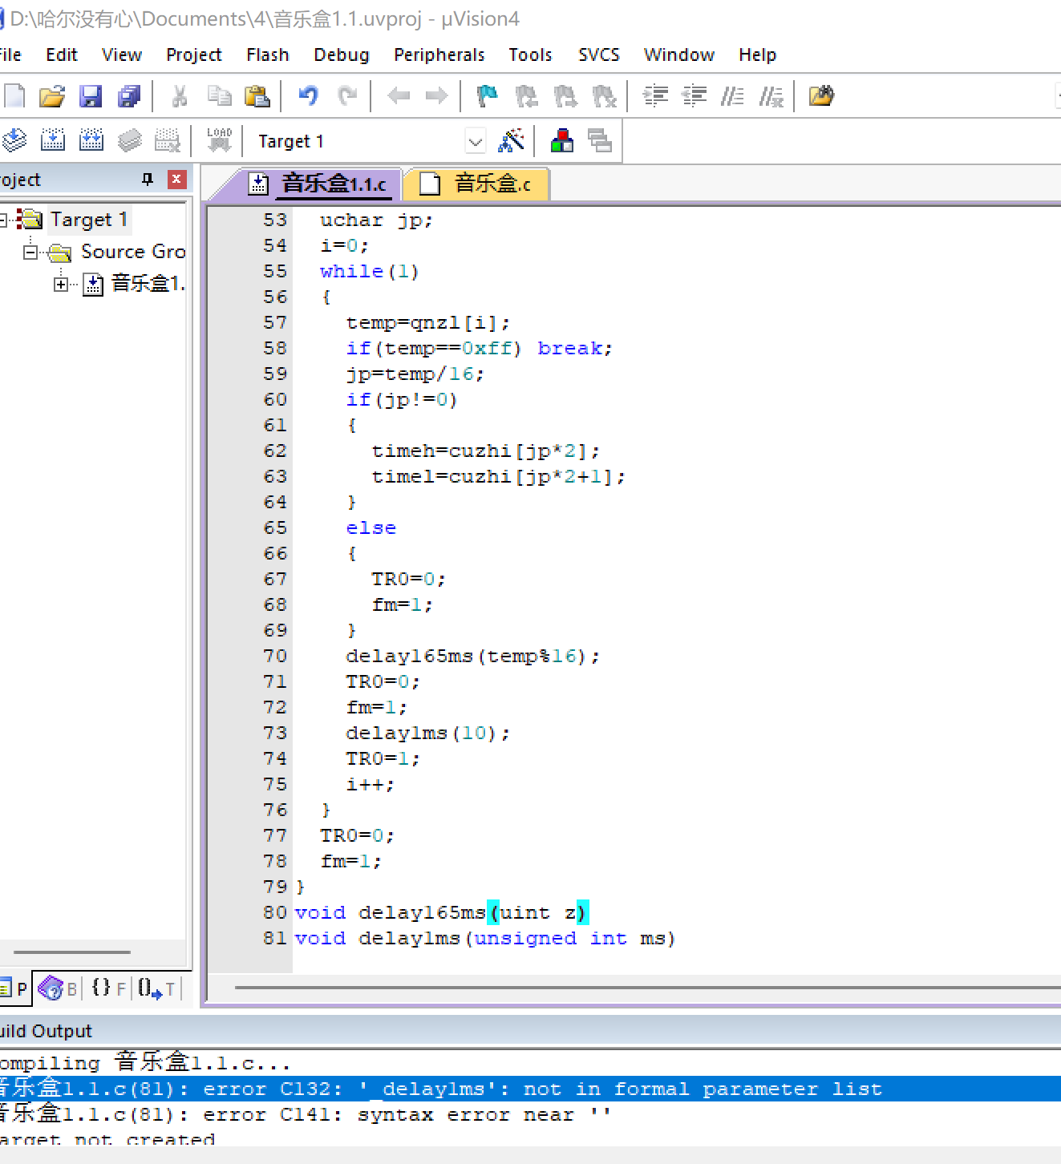
Task: Open the Edit menu
Action: (x=62, y=55)
